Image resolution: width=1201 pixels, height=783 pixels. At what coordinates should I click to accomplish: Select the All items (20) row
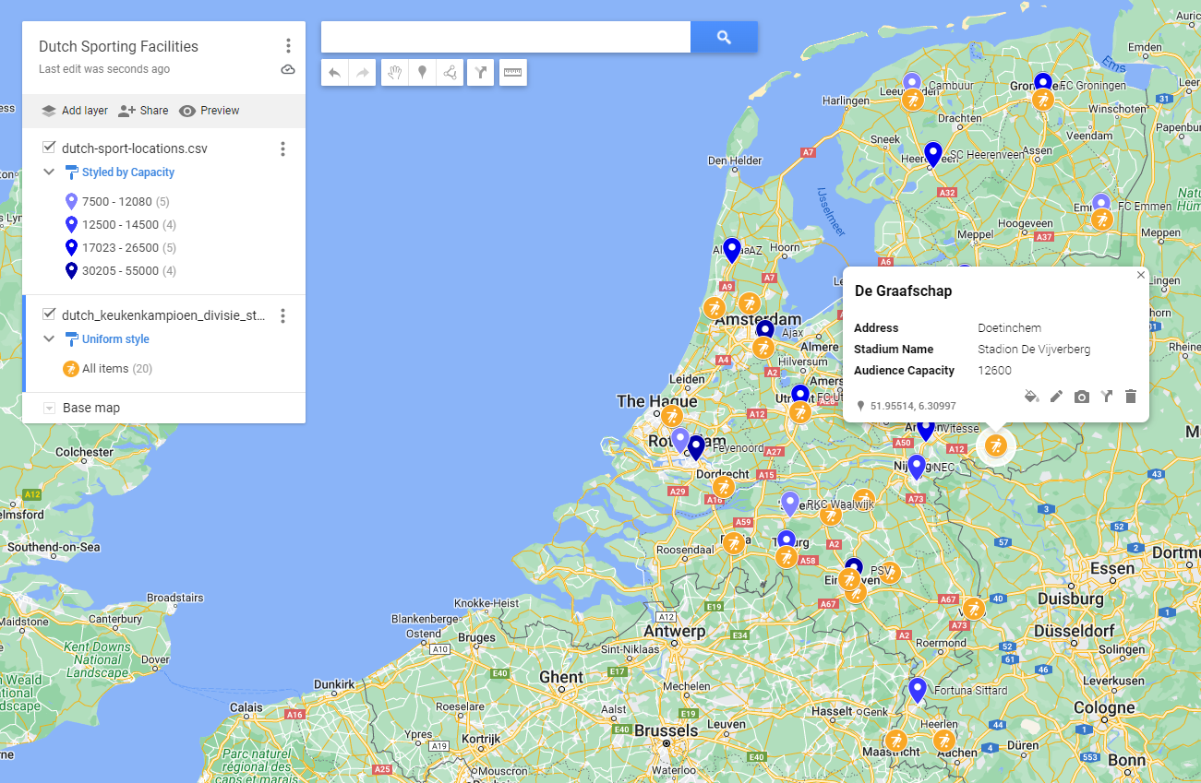click(x=108, y=369)
